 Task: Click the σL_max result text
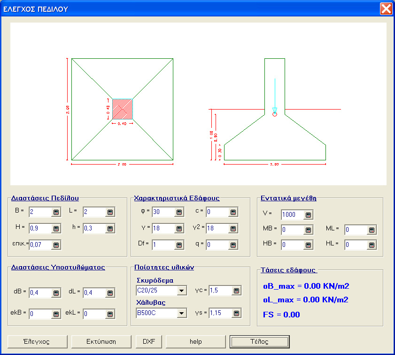point(306,300)
